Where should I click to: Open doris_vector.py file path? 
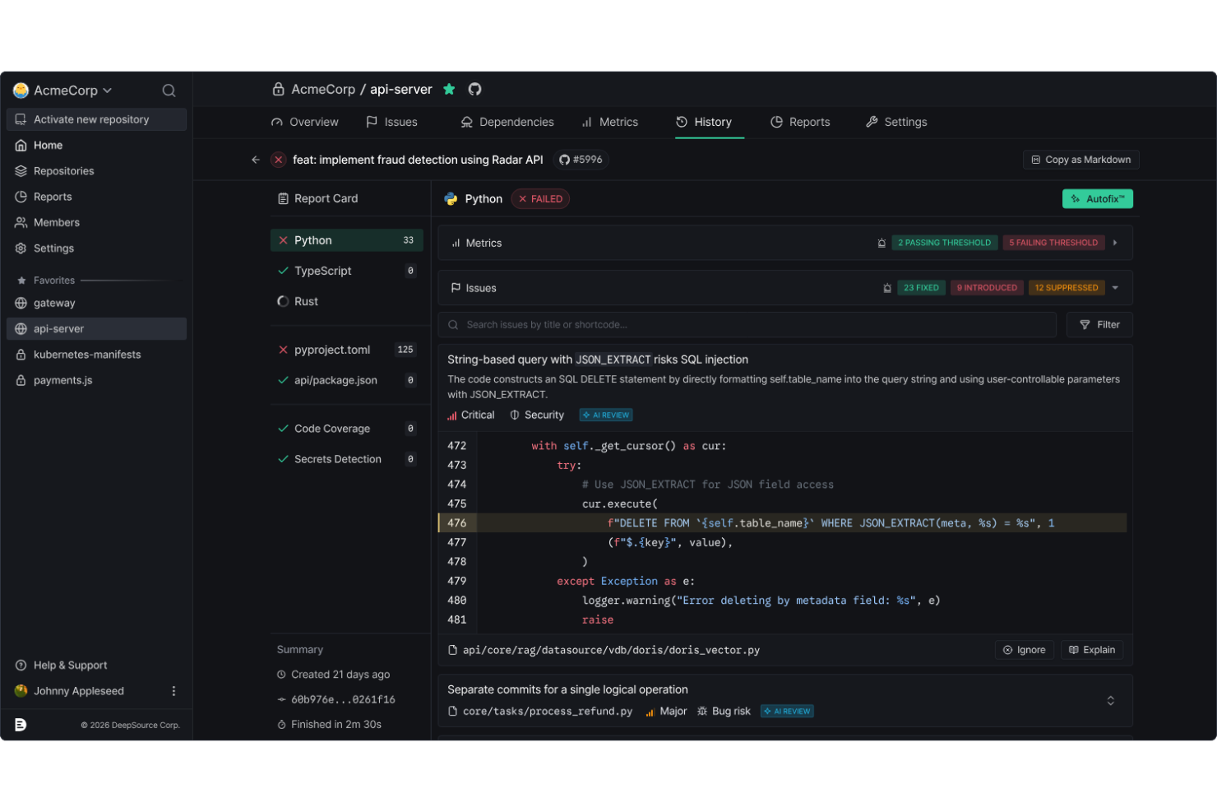611,650
